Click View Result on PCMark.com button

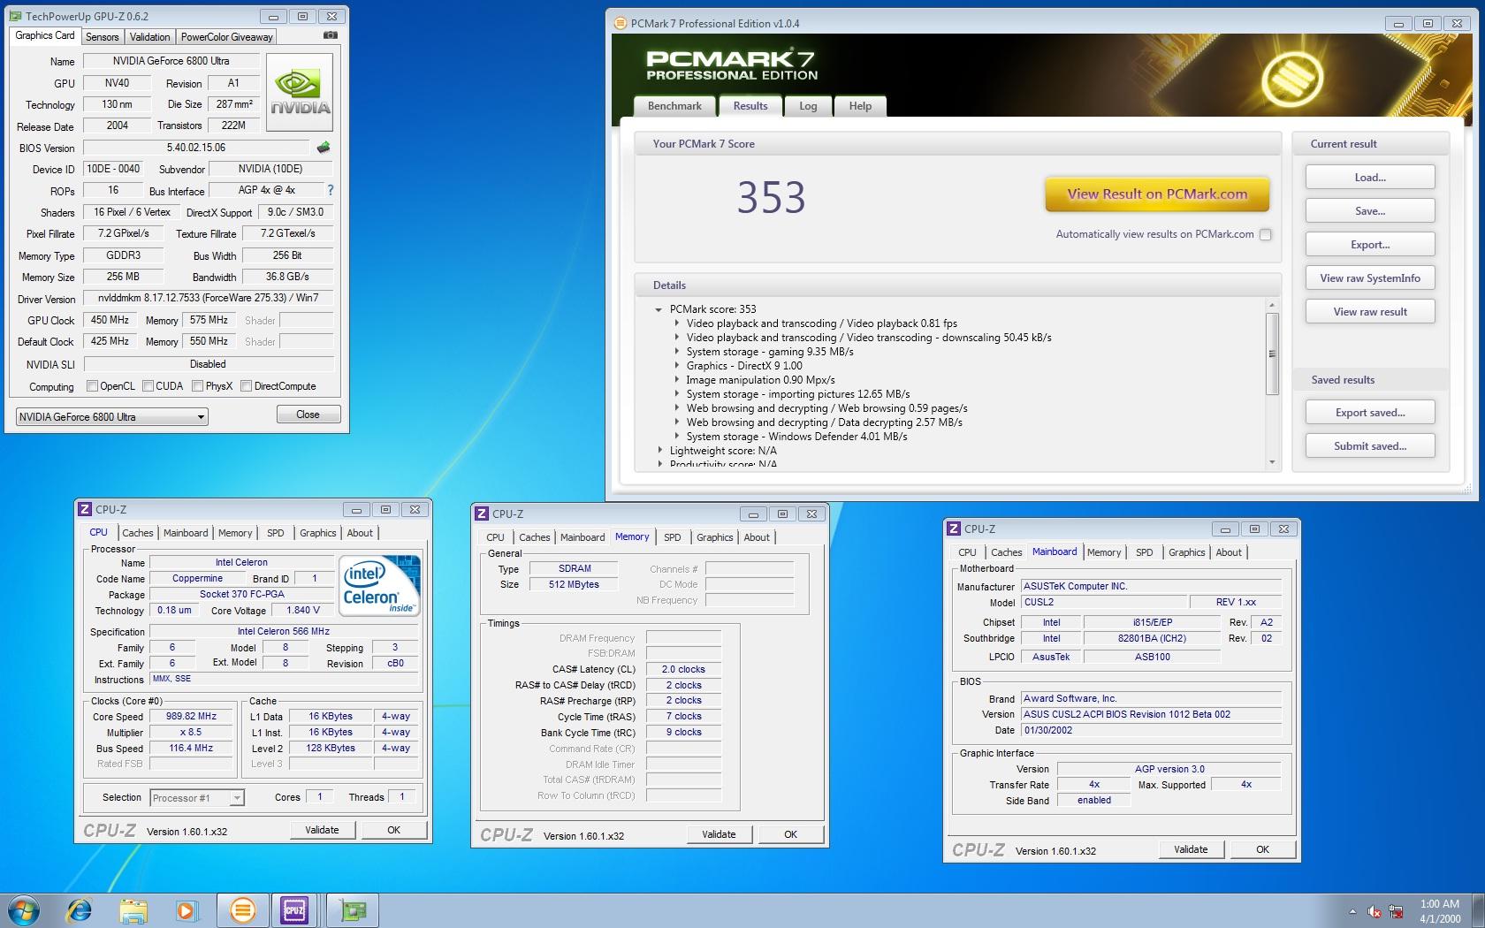[1157, 194]
